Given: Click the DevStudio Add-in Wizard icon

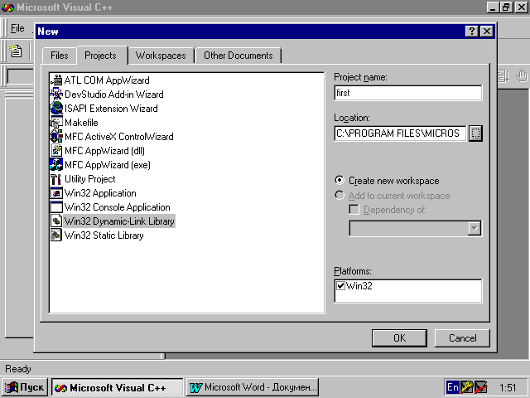Looking at the screenshot, I should click(56, 94).
